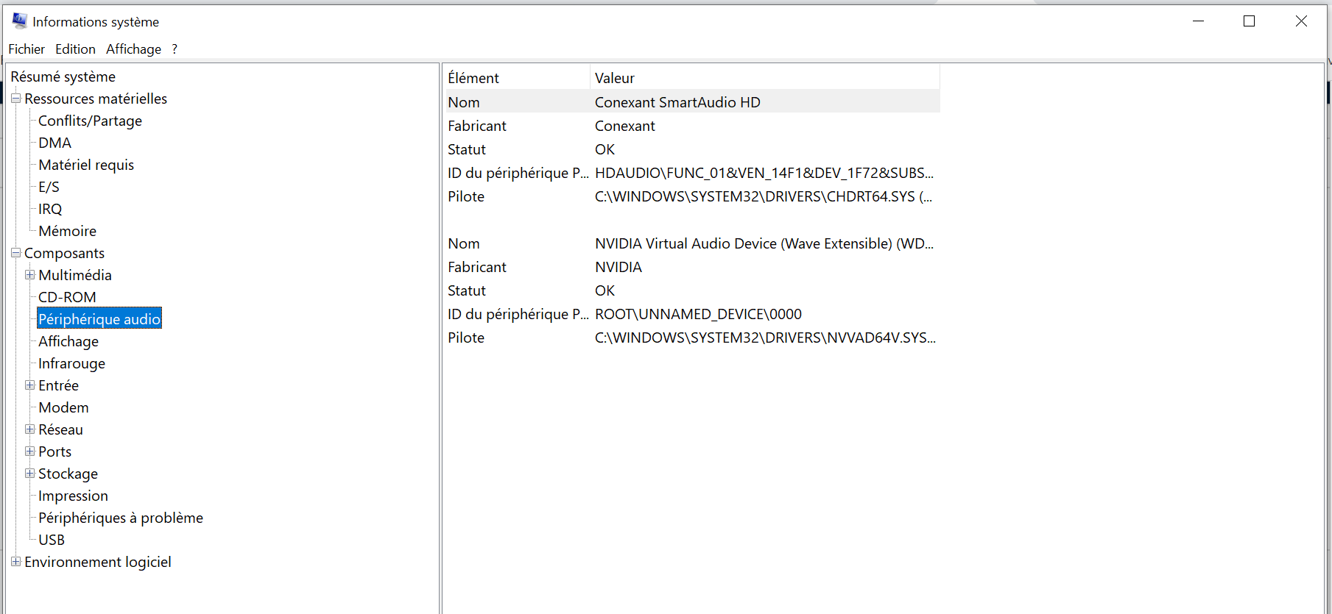Expand the Ports node
The image size is (1332, 614).
click(30, 451)
